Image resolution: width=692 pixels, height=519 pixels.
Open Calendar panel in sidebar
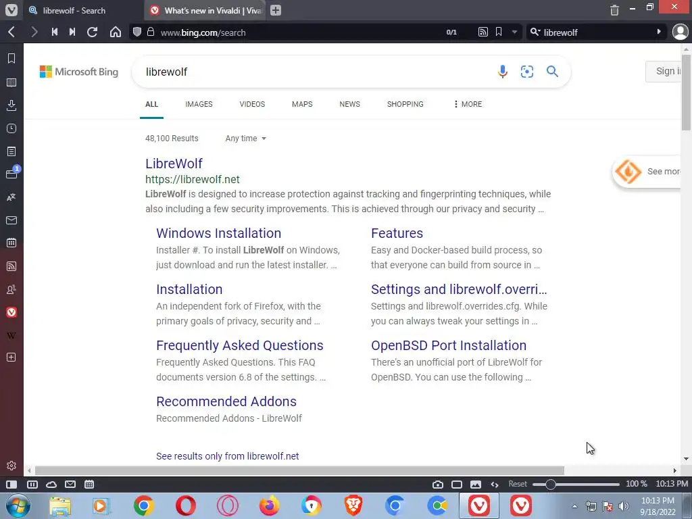click(11, 243)
